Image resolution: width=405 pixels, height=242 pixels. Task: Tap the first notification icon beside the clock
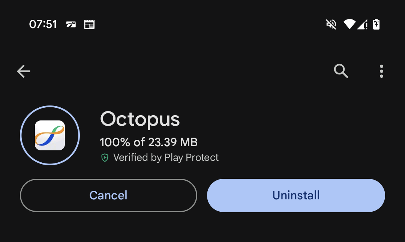pyautogui.click(x=71, y=24)
